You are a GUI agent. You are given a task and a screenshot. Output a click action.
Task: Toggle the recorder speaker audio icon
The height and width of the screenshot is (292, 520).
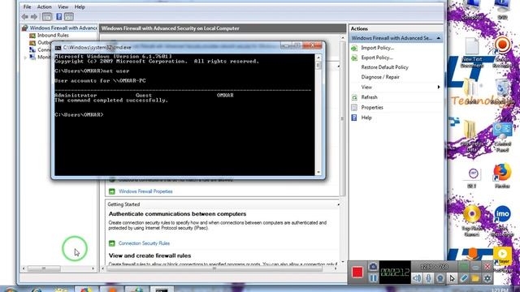click(x=417, y=278)
